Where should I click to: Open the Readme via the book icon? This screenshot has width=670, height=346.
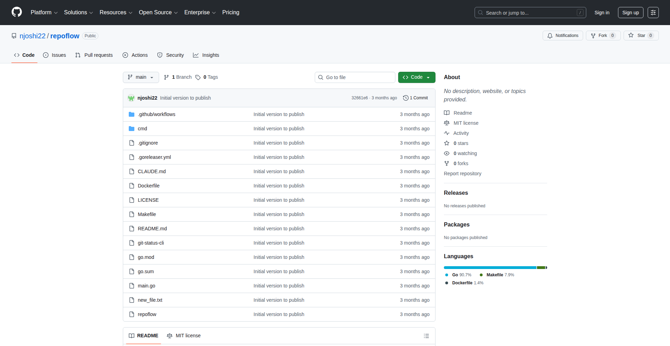(447, 113)
